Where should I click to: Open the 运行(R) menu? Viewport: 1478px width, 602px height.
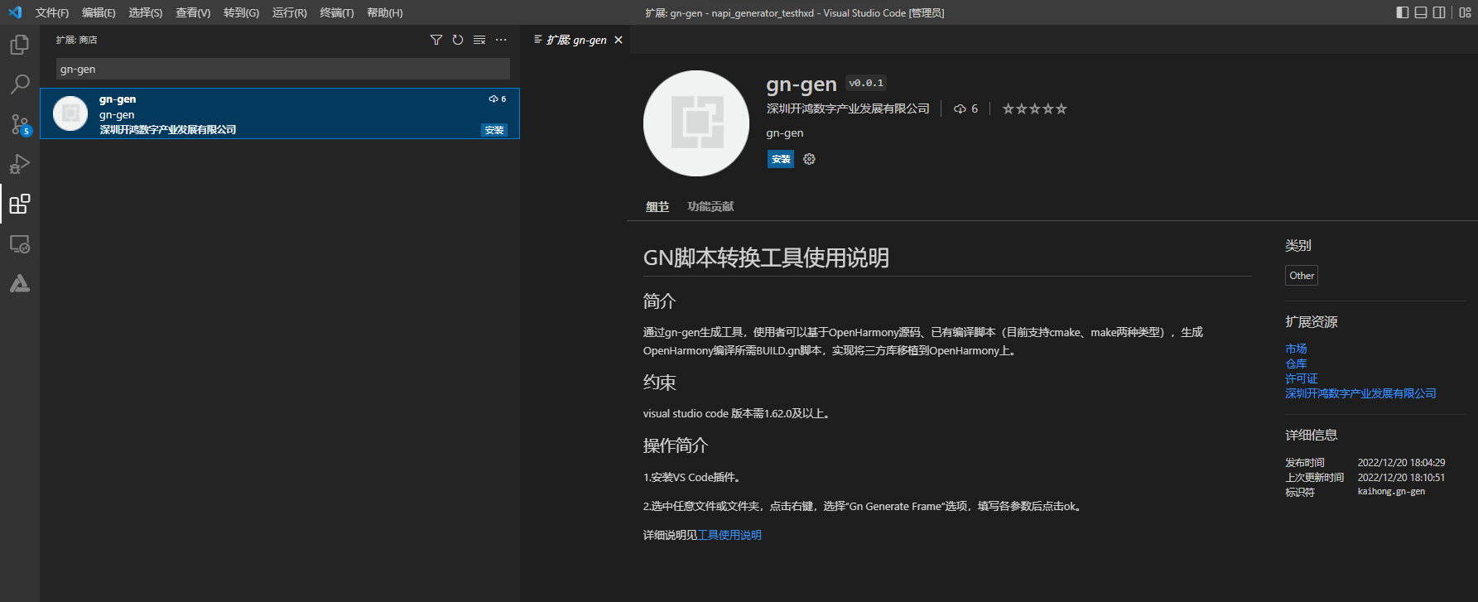click(x=290, y=12)
